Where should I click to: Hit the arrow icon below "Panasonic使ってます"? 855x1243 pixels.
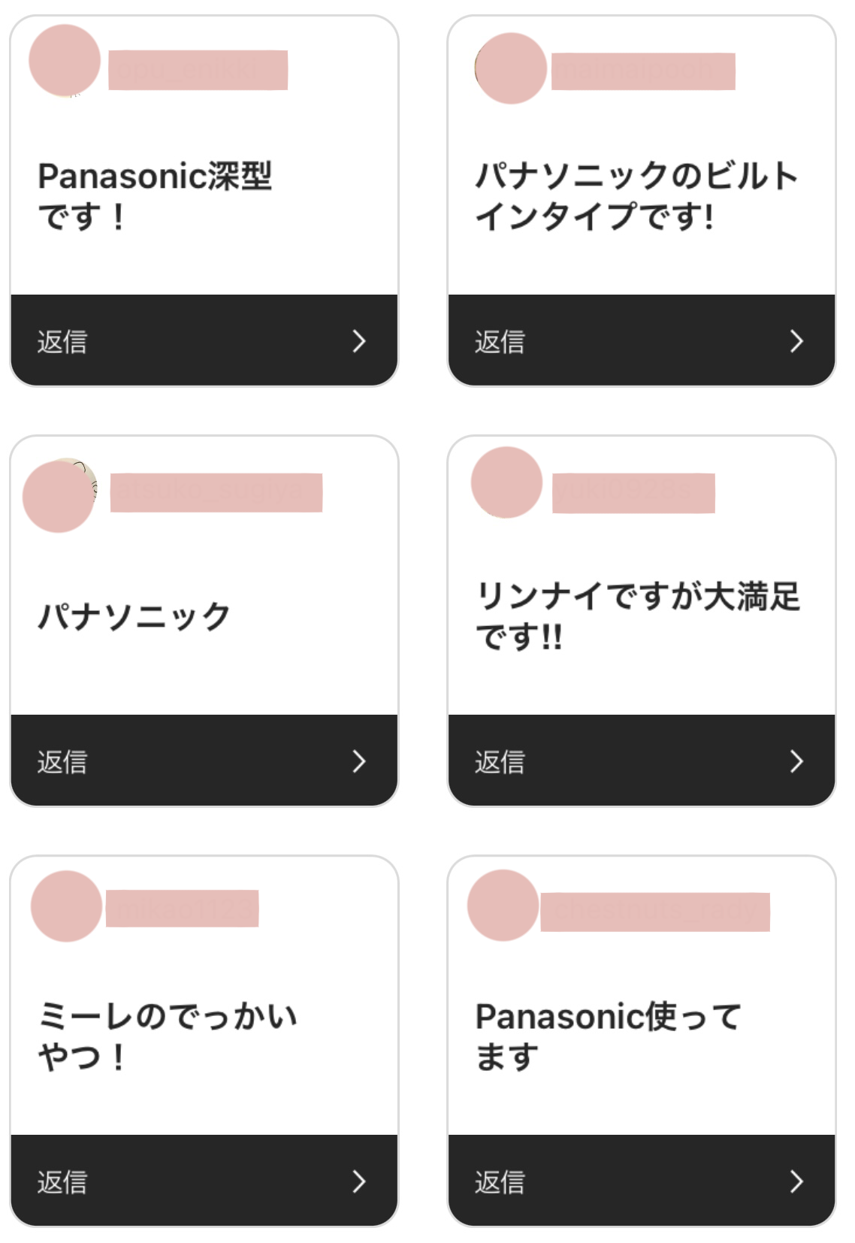[x=796, y=1181]
